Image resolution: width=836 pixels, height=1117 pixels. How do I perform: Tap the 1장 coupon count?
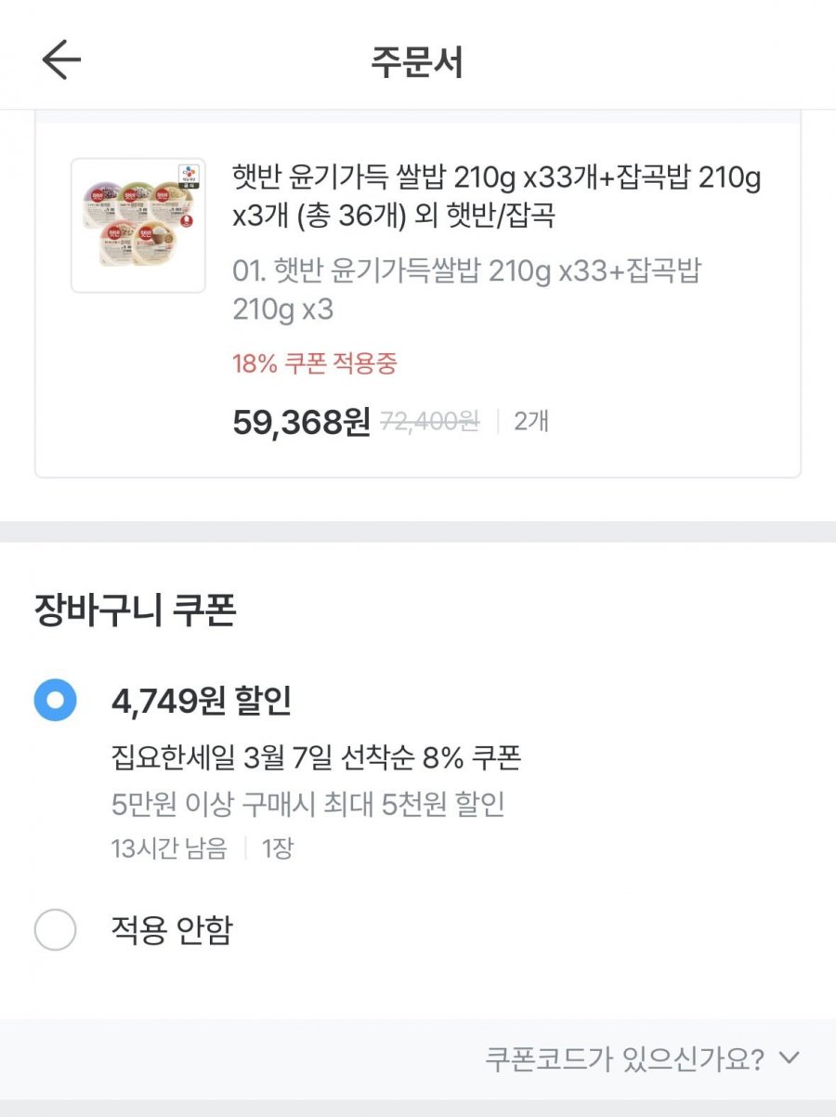pyautogui.click(x=277, y=848)
